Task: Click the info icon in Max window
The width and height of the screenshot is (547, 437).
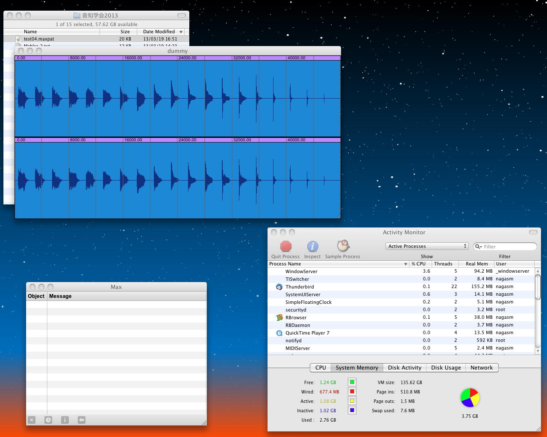Action: pos(65,420)
